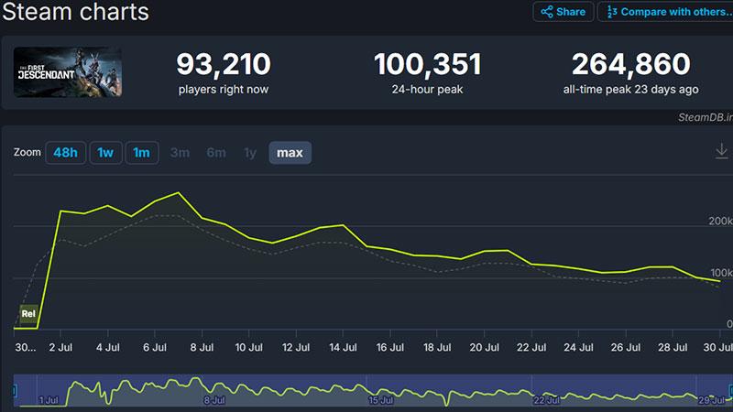Select the disabled 1y zoom option
The image size is (733, 412).
pos(250,153)
